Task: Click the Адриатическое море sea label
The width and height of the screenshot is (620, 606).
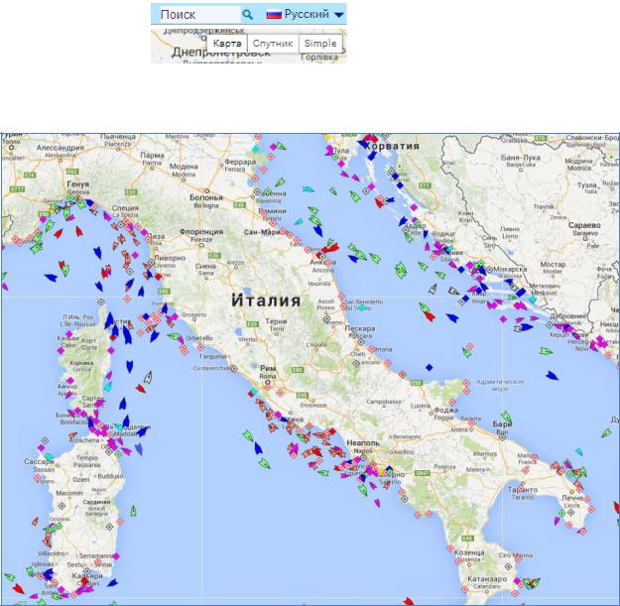Action: [x=500, y=385]
